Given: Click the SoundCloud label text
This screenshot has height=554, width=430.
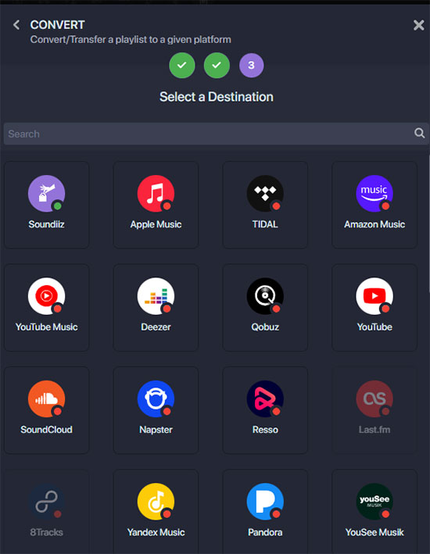Looking at the screenshot, I should coord(46,430).
